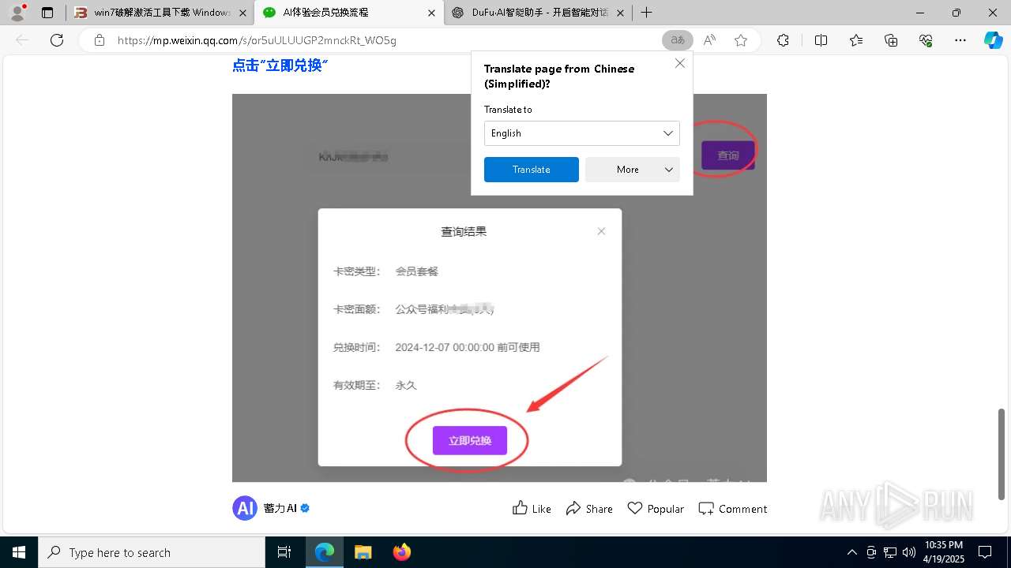Image resolution: width=1011 pixels, height=568 pixels.
Task: Open a new browser tab
Action: point(646,13)
